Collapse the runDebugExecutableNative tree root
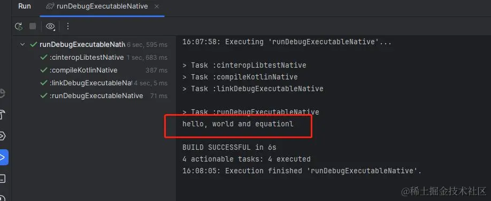The height and width of the screenshot is (201, 491). [x=22, y=45]
